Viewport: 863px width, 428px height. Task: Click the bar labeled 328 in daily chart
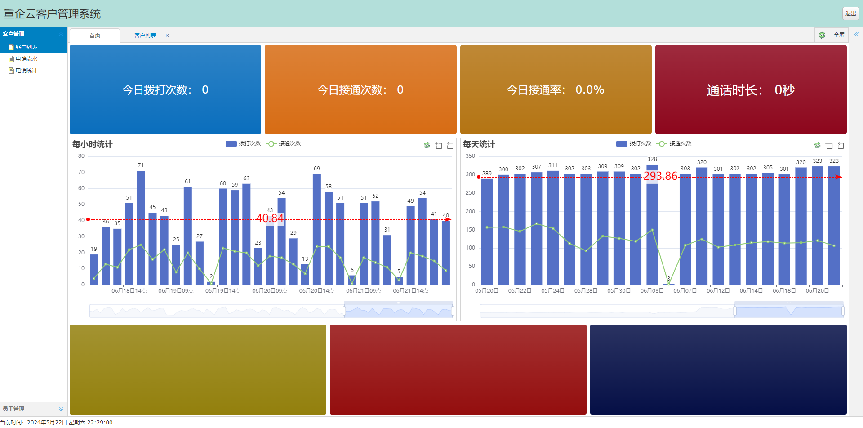tap(652, 225)
